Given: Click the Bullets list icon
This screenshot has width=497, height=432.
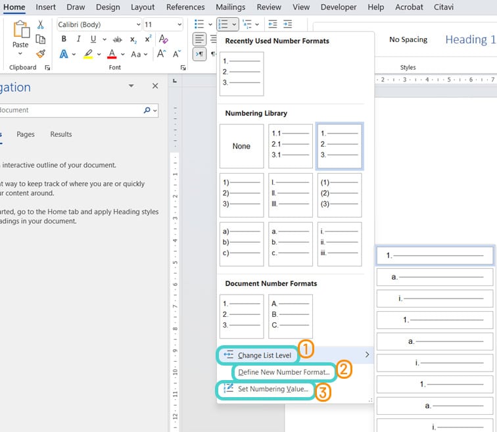Looking at the screenshot, I should point(199,24).
